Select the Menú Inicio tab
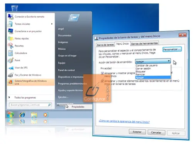The height and width of the screenshot is (144, 193). (x=122, y=44)
